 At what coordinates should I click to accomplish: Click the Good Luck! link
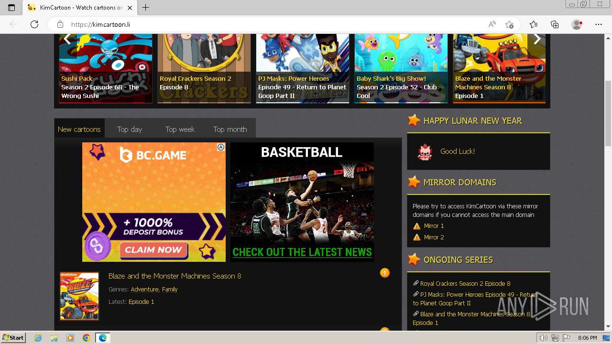click(x=458, y=151)
